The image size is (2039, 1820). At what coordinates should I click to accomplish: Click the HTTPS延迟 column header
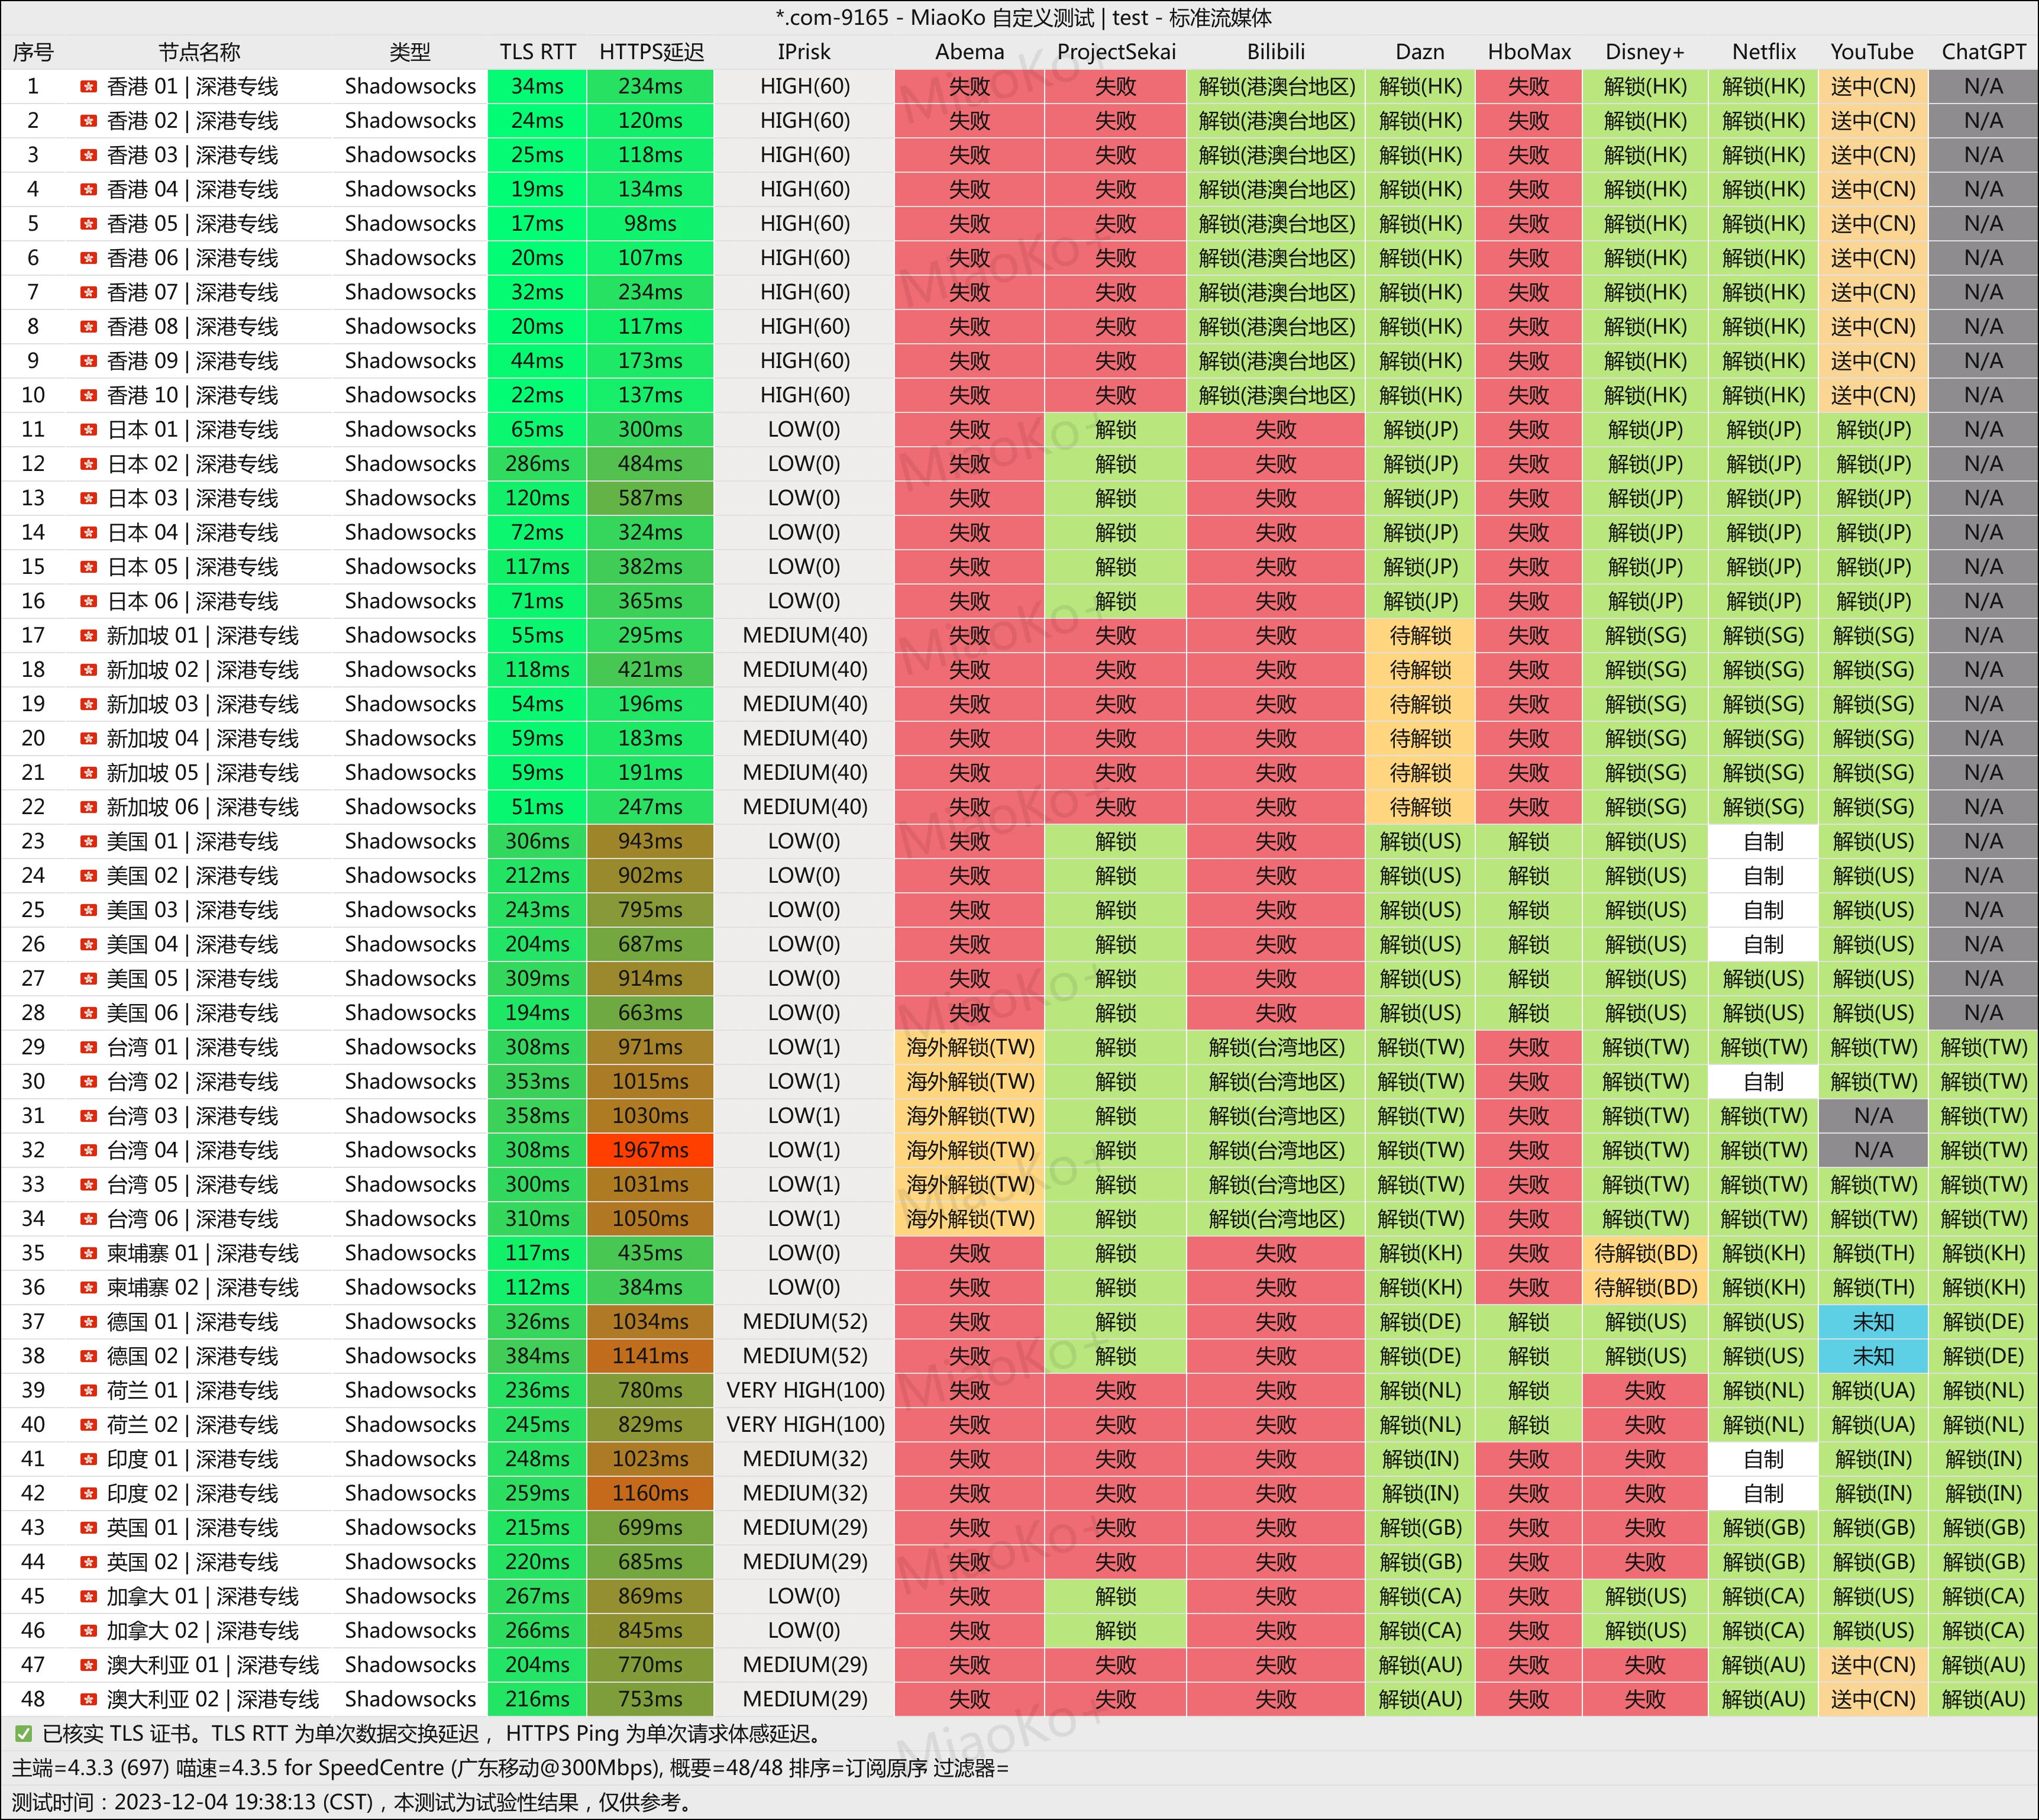(x=651, y=52)
